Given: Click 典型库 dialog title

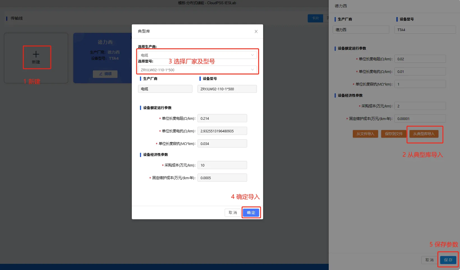Looking at the screenshot, I should (144, 31).
